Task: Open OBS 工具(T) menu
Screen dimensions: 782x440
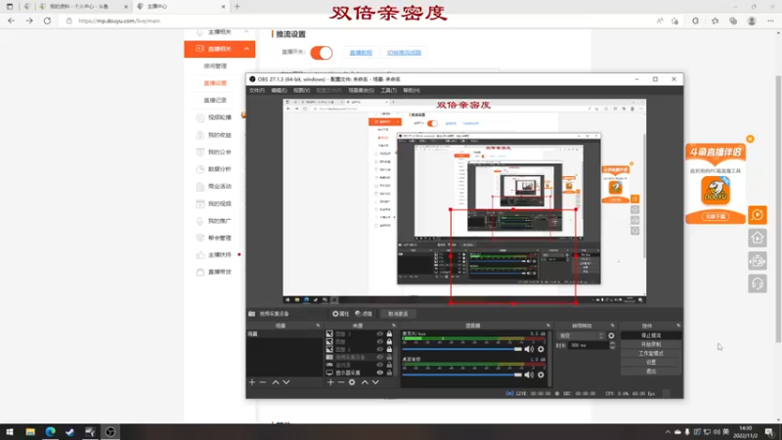Action: click(x=388, y=90)
